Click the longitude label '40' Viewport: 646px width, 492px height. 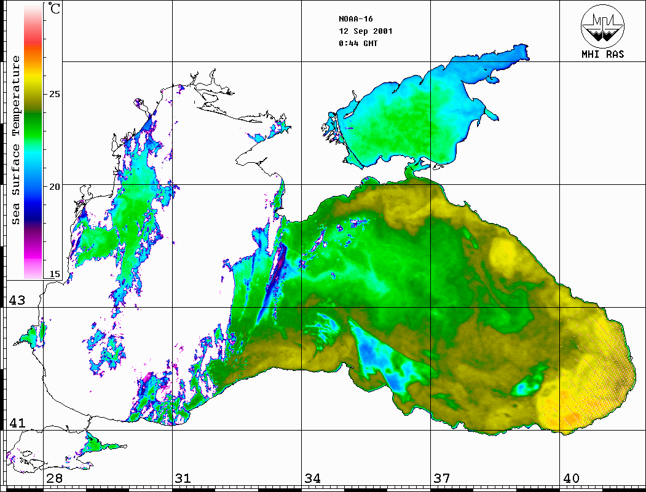[x=571, y=478]
